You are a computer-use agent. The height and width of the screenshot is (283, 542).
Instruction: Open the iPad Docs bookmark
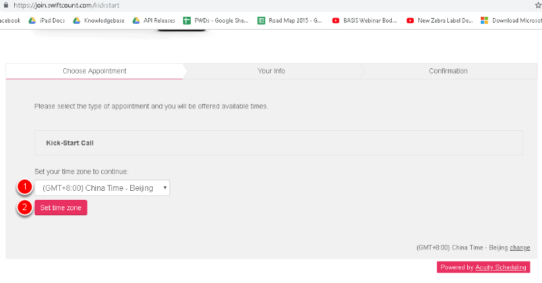click(46, 21)
